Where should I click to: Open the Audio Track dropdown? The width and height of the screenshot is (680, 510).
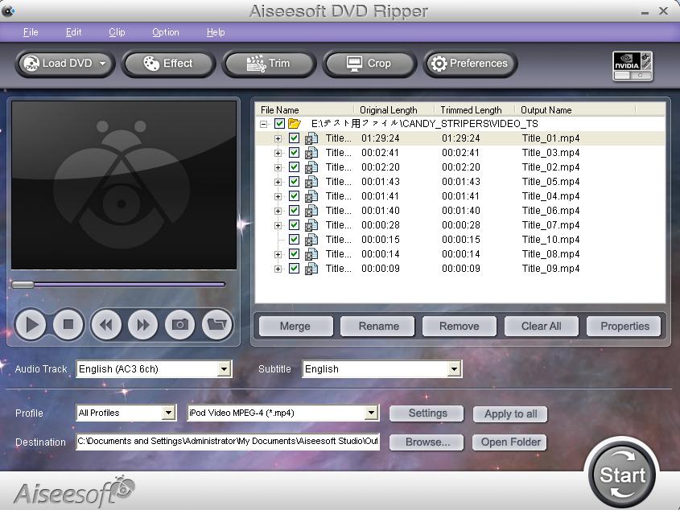[x=224, y=369]
